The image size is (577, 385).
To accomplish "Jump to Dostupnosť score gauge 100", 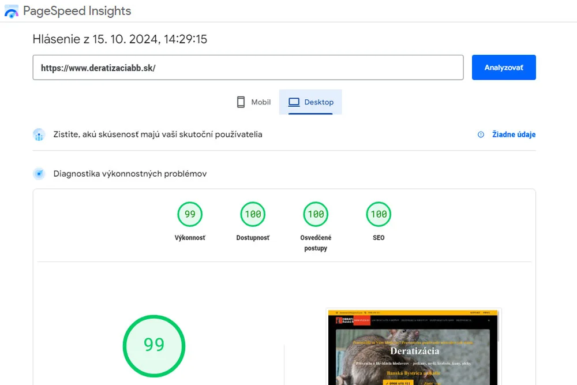I will [253, 214].
